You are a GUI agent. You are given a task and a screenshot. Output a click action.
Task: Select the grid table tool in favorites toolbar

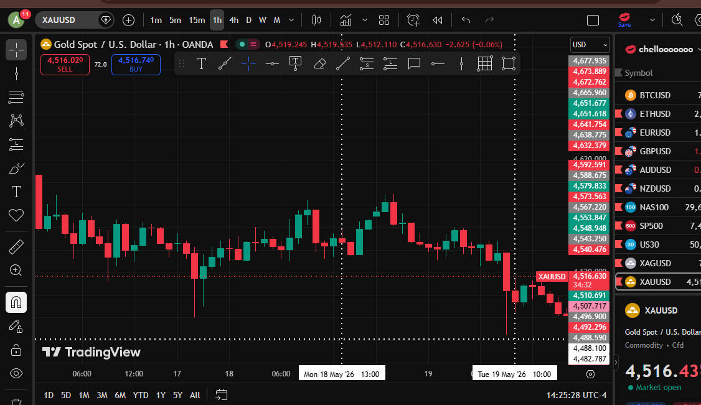coord(484,64)
